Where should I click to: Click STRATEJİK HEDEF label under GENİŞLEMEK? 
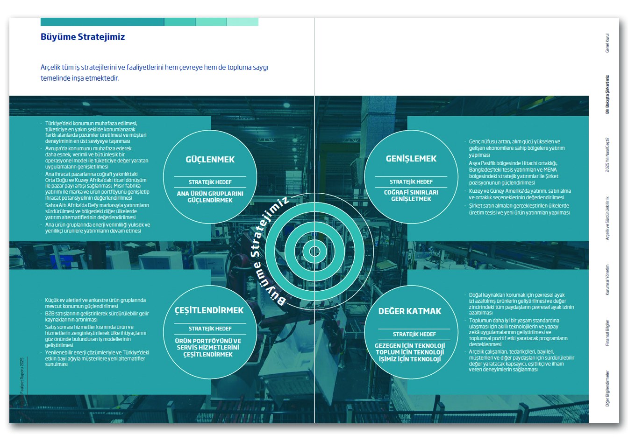coord(411,182)
